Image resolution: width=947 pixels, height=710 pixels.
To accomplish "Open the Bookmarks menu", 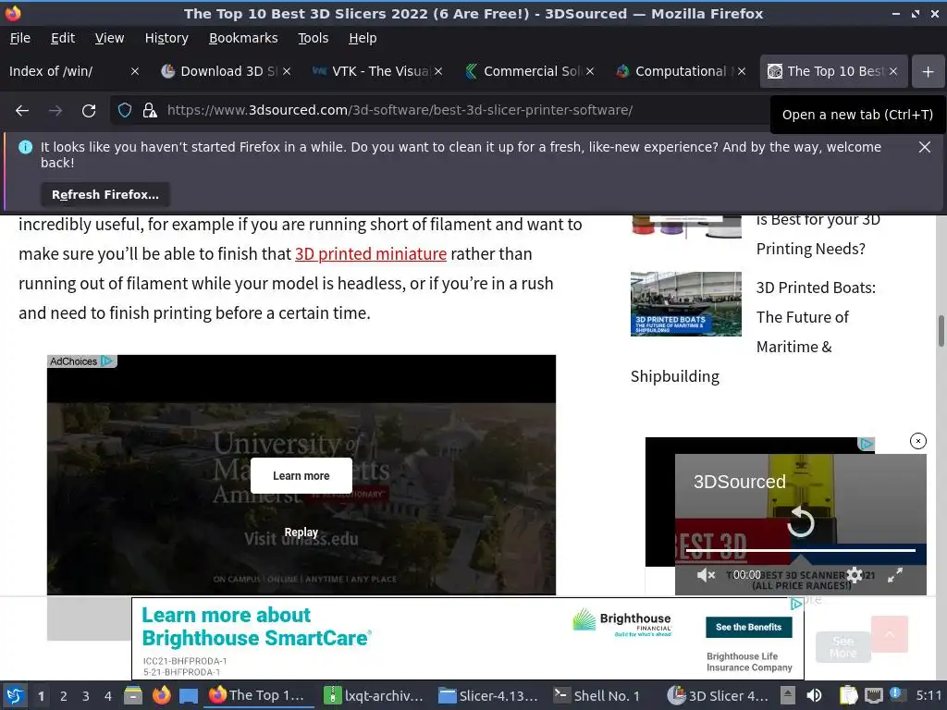I will point(243,38).
